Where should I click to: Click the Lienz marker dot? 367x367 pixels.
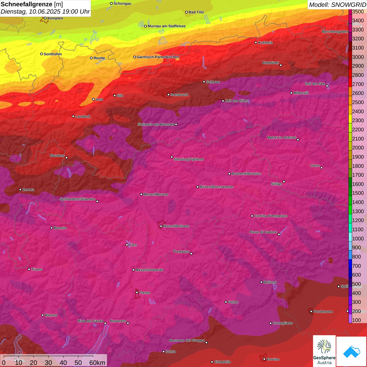tap(322, 168)
